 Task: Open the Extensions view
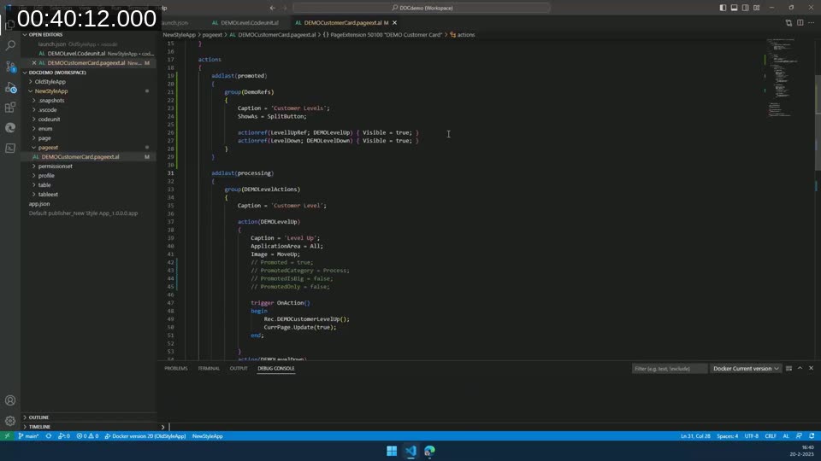click(x=10, y=108)
